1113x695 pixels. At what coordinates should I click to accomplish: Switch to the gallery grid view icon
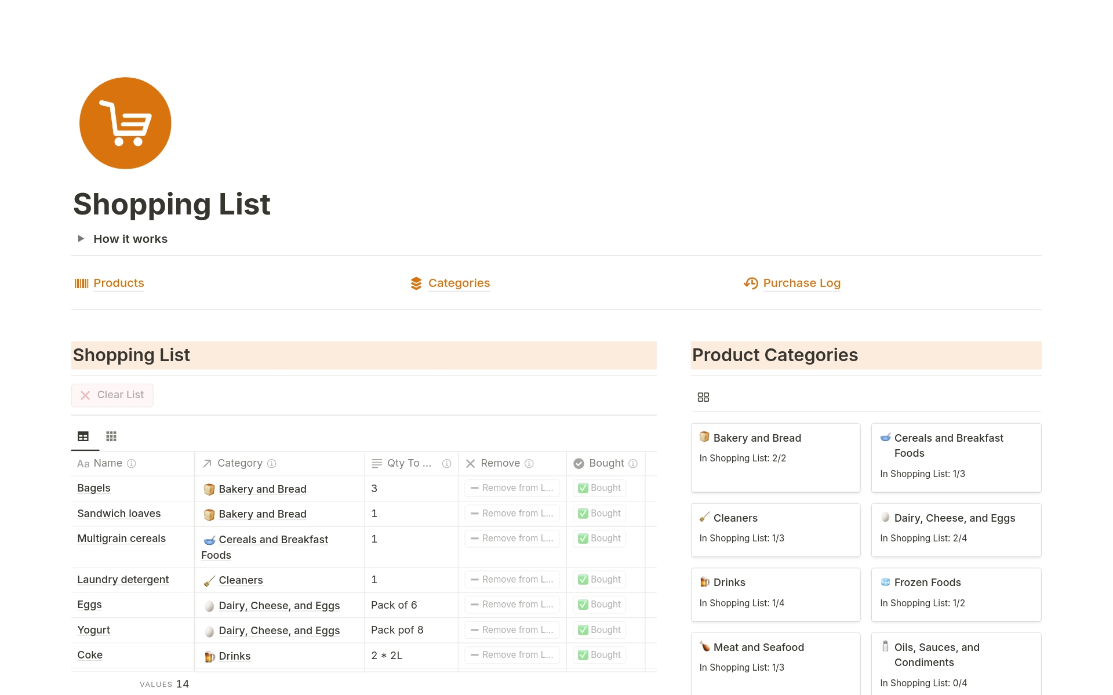[111, 436]
